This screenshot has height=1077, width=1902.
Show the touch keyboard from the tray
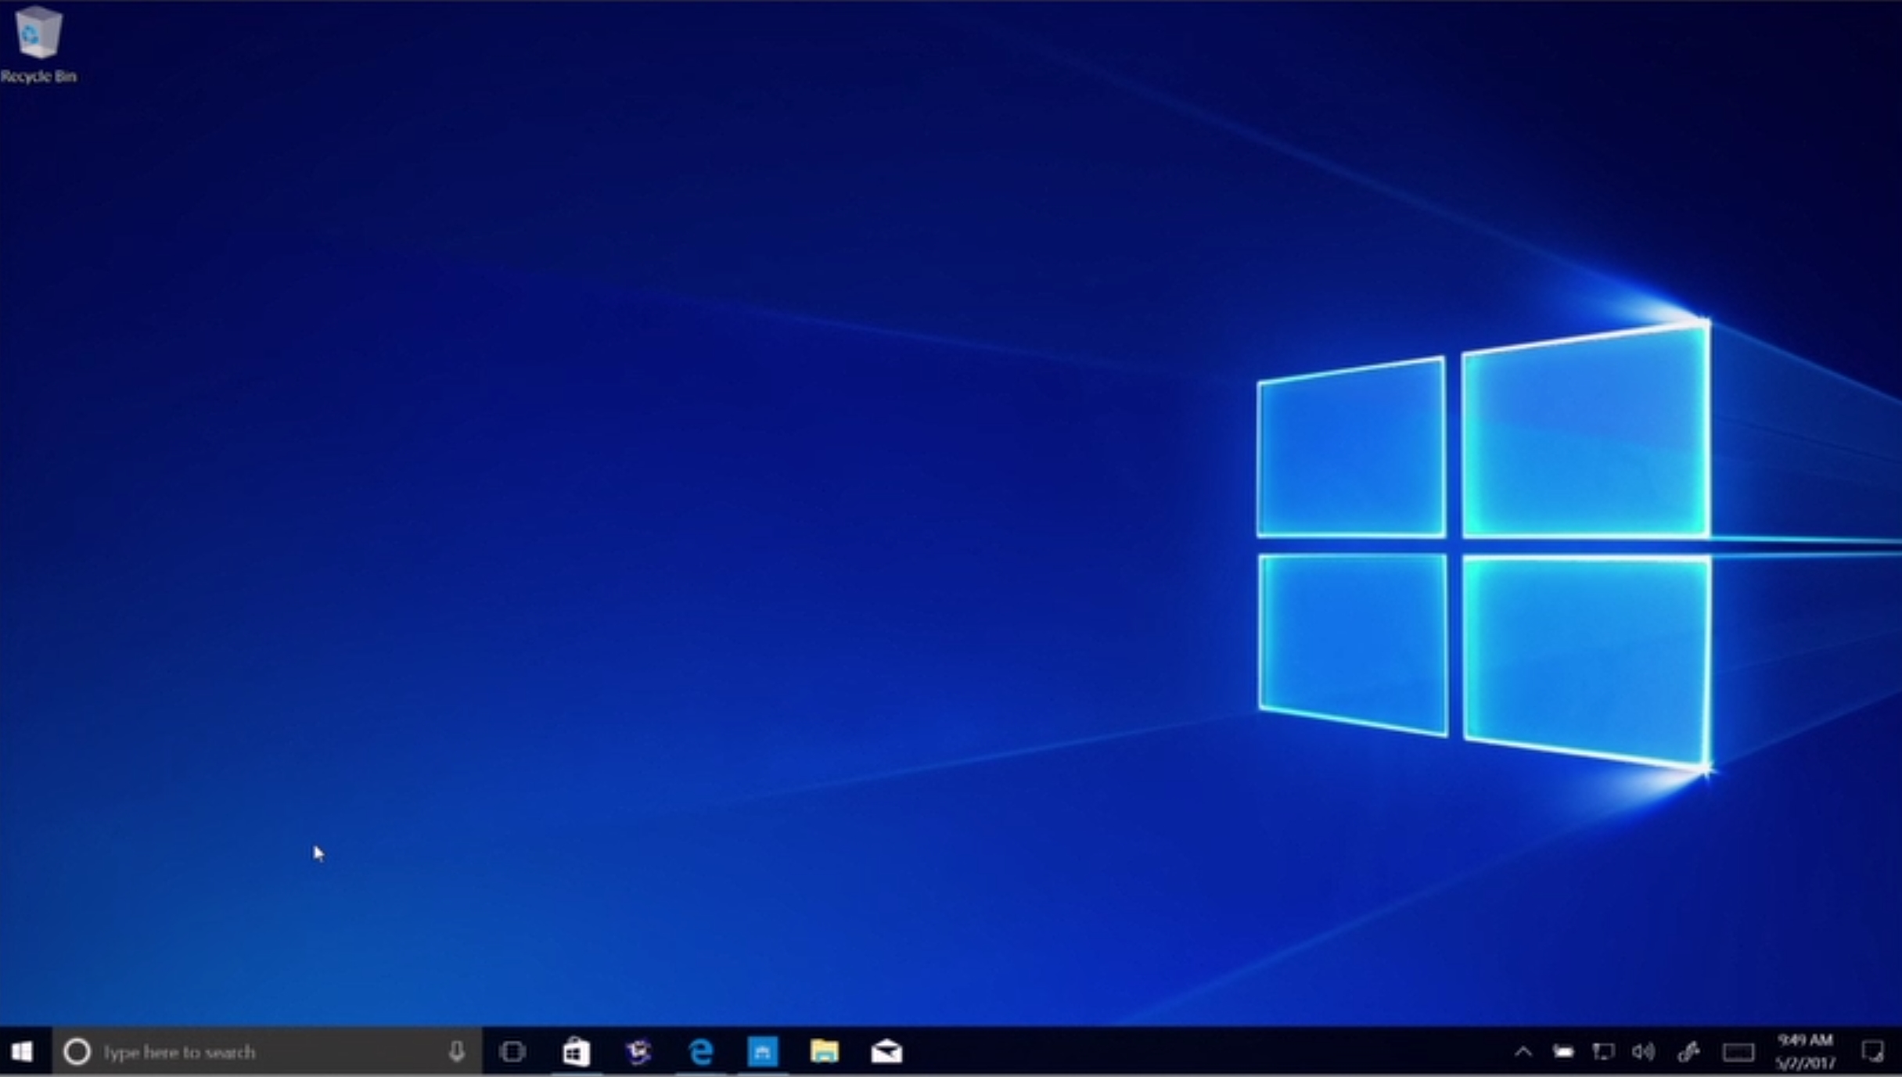(x=1738, y=1053)
